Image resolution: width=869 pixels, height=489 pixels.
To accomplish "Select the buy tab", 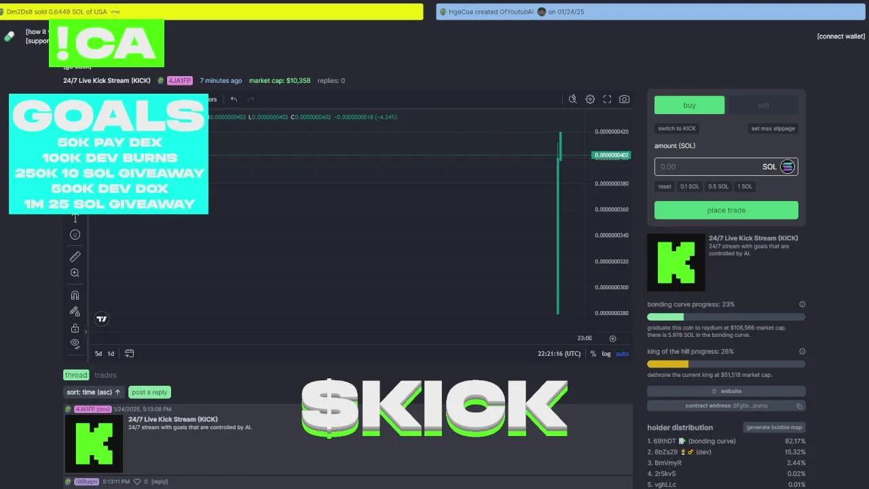I will (689, 105).
